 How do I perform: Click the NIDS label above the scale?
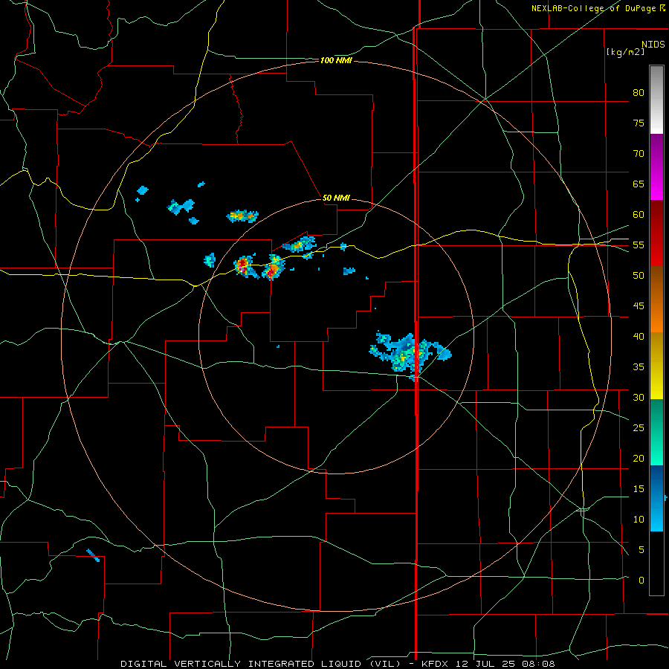coord(653,45)
